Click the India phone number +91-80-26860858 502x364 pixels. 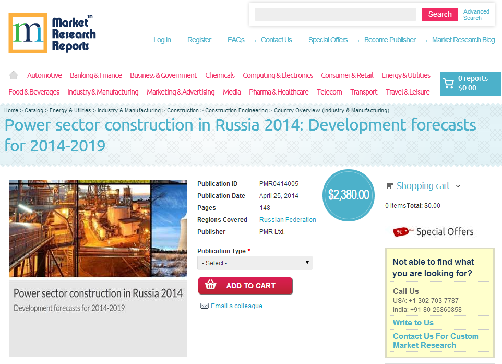(x=436, y=310)
